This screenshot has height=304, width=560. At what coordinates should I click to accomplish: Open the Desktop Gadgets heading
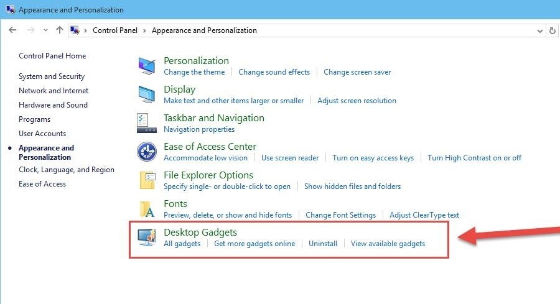[x=200, y=233]
